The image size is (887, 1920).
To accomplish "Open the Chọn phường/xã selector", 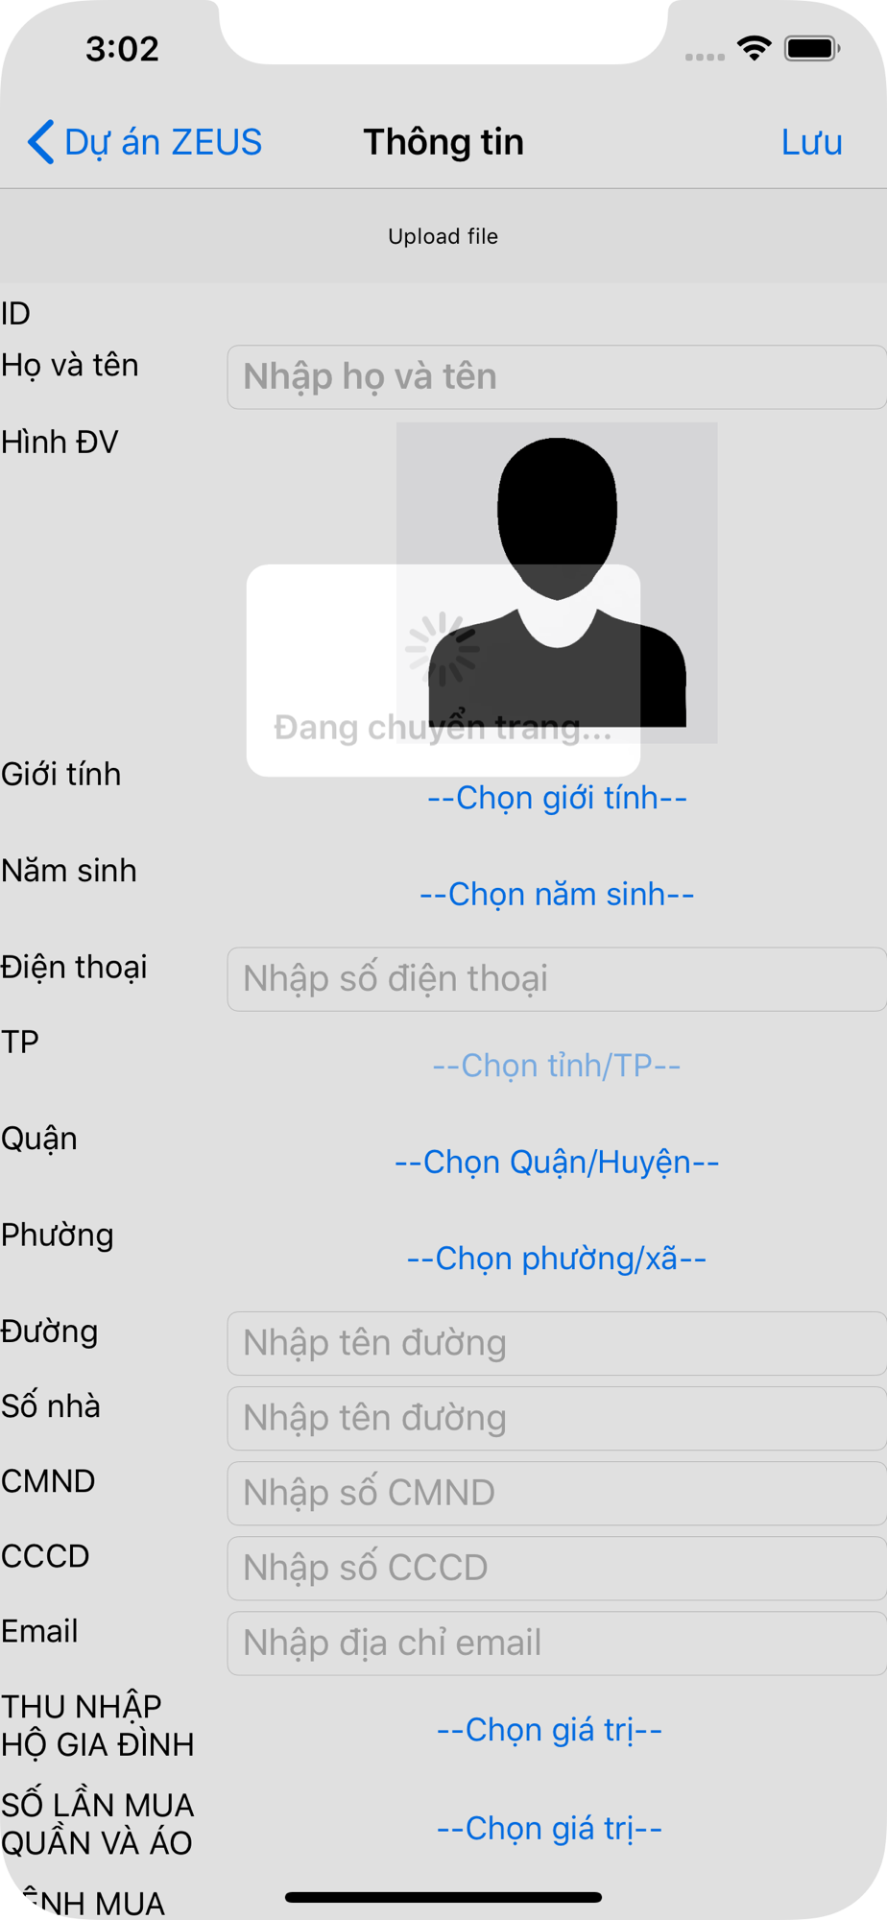I will coord(557,1258).
